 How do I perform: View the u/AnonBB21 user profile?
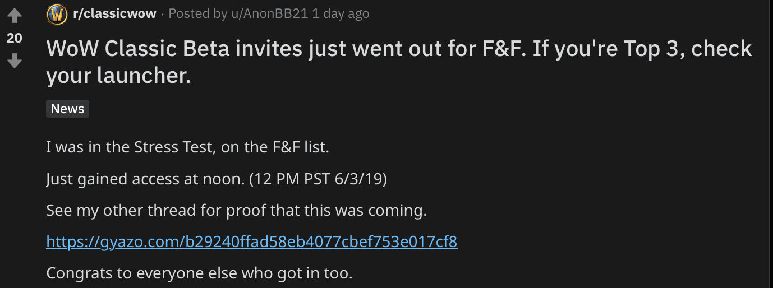[x=269, y=14]
